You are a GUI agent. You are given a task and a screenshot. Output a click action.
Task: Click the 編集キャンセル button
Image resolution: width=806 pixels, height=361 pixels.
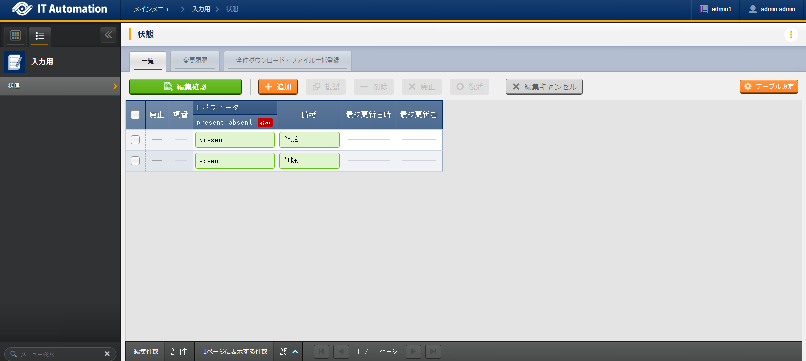click(x=544, y=87)
